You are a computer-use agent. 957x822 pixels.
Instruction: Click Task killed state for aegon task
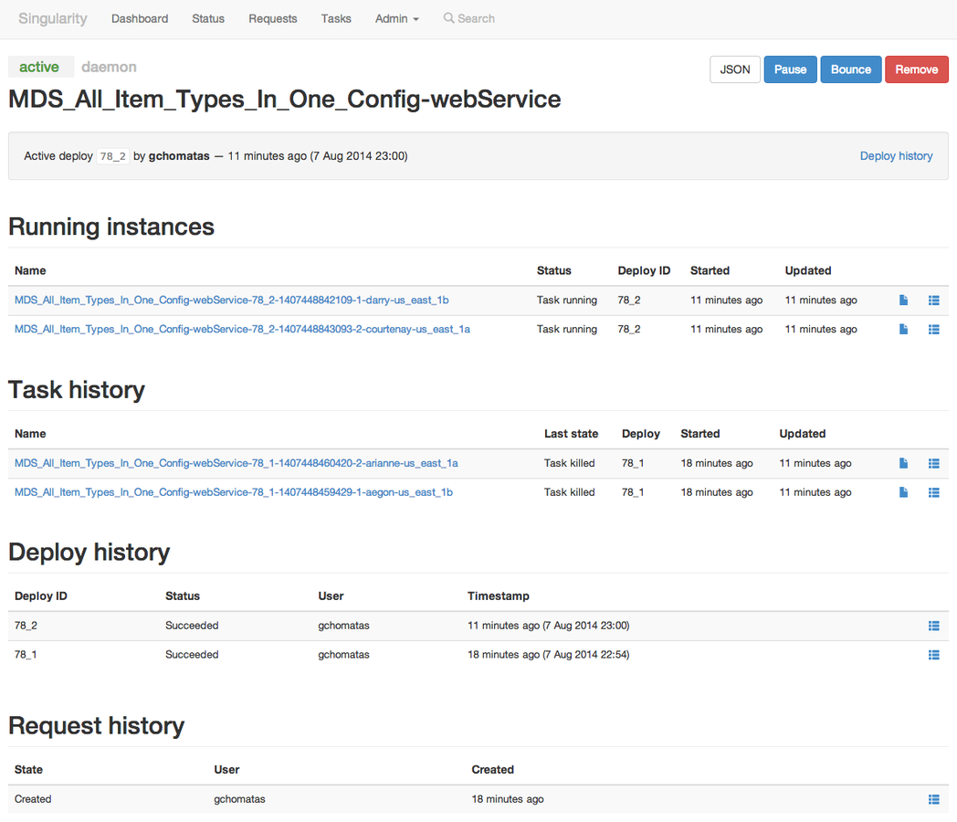click(x=570, y=492)
